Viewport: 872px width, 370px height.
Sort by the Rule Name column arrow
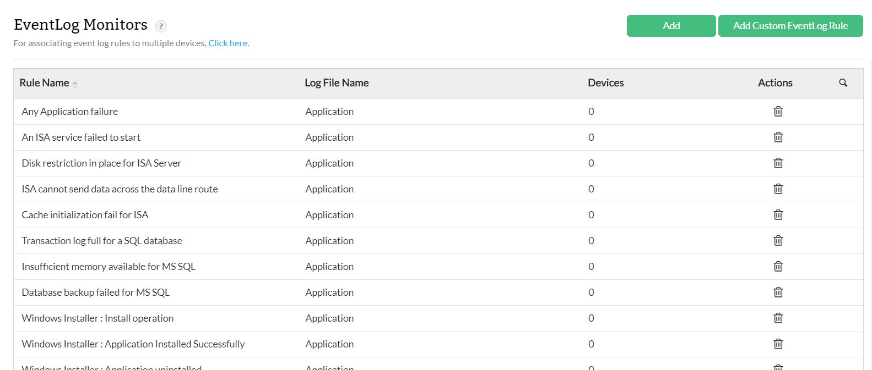point(75,84)
